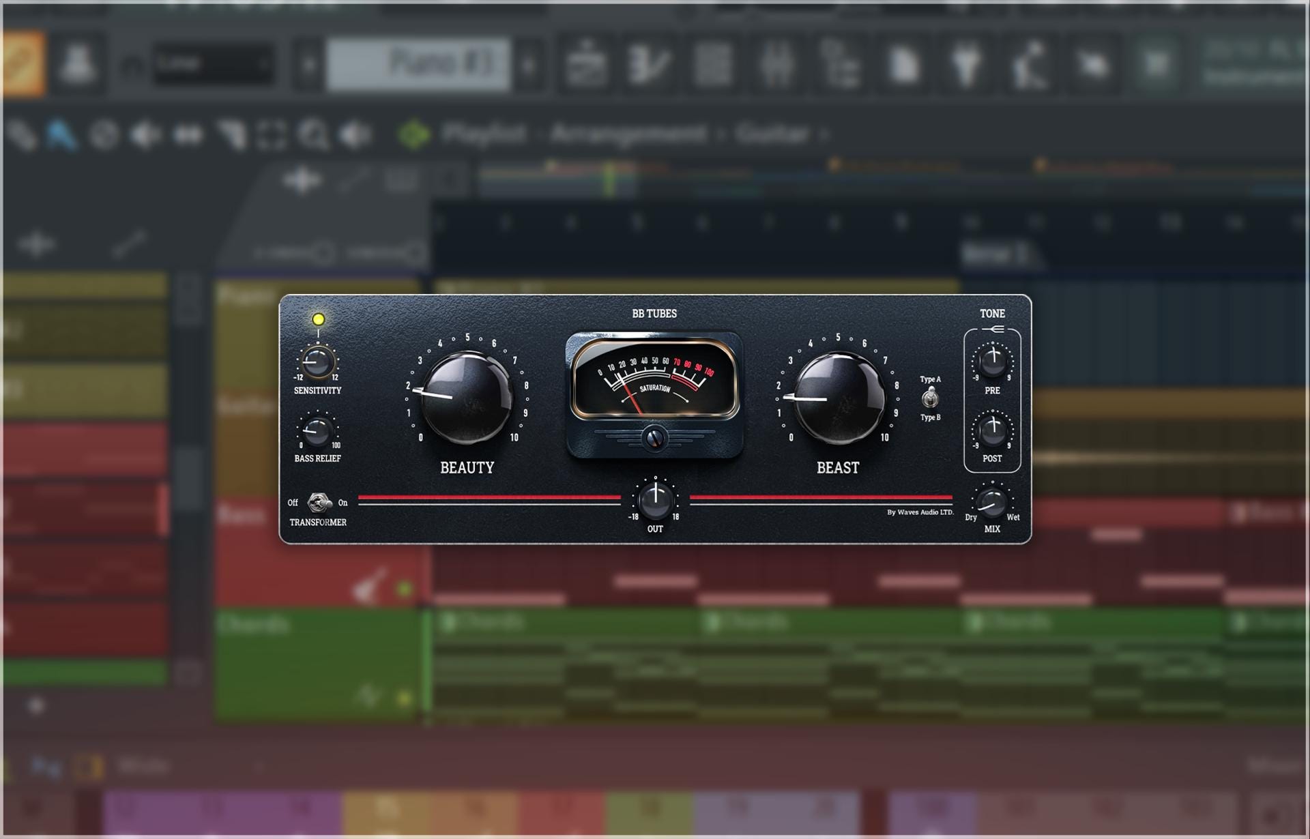1310x839 pixels.
Task: Click the BB TUBES title text
Action: pyautogui.click(x=654, y=314)
